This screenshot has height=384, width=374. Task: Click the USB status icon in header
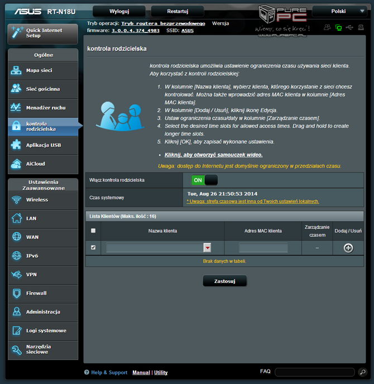pyautogui.click(x=349, y=27)
